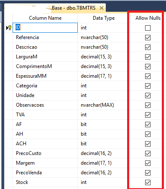Select the AF column name cell
Viewport: 166px width, 189px height.
pyautogui.click(x=45, y=124)
